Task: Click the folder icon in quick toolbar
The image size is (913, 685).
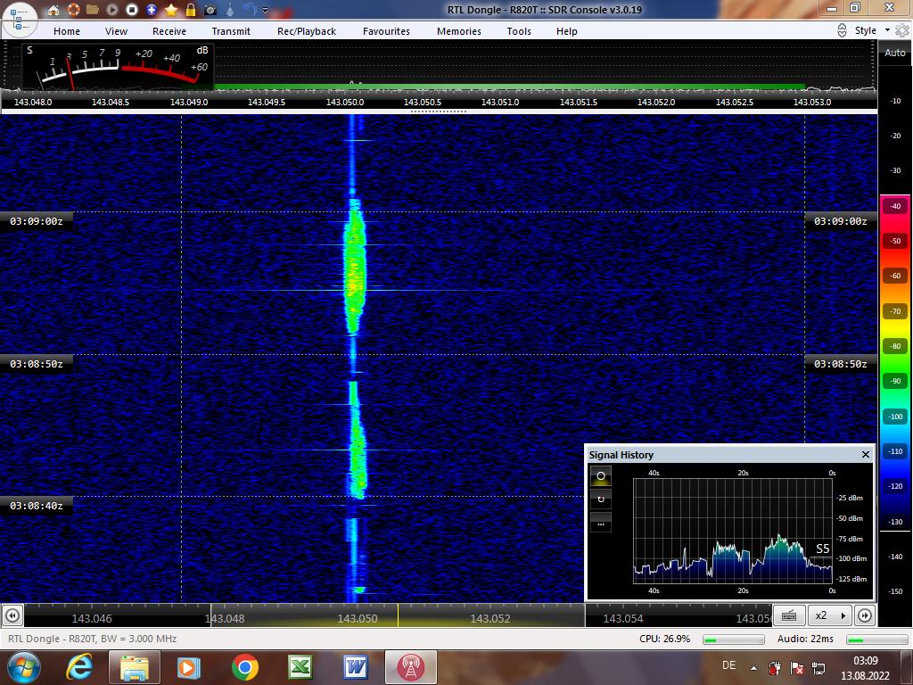Action: [92, 9]
